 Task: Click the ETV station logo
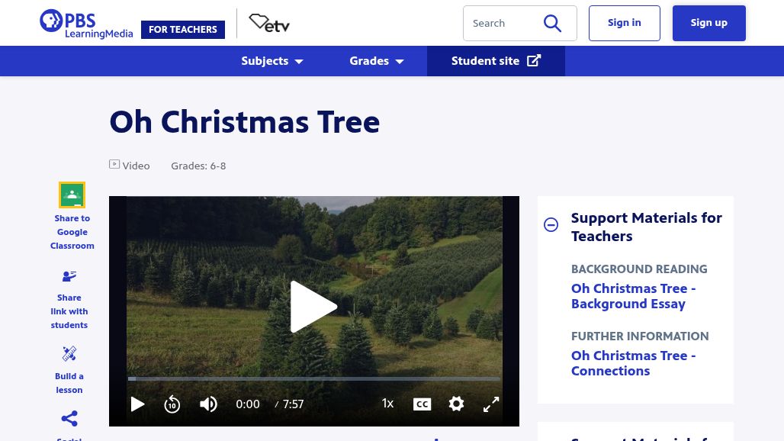click(x=269, y=23)
